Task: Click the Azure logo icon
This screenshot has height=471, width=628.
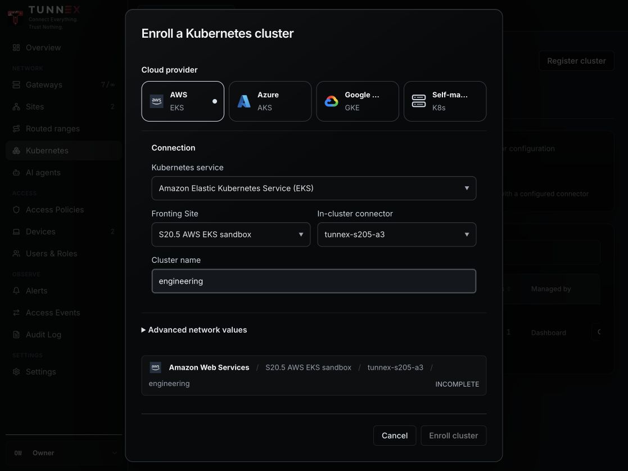Action: coord(244,101)
